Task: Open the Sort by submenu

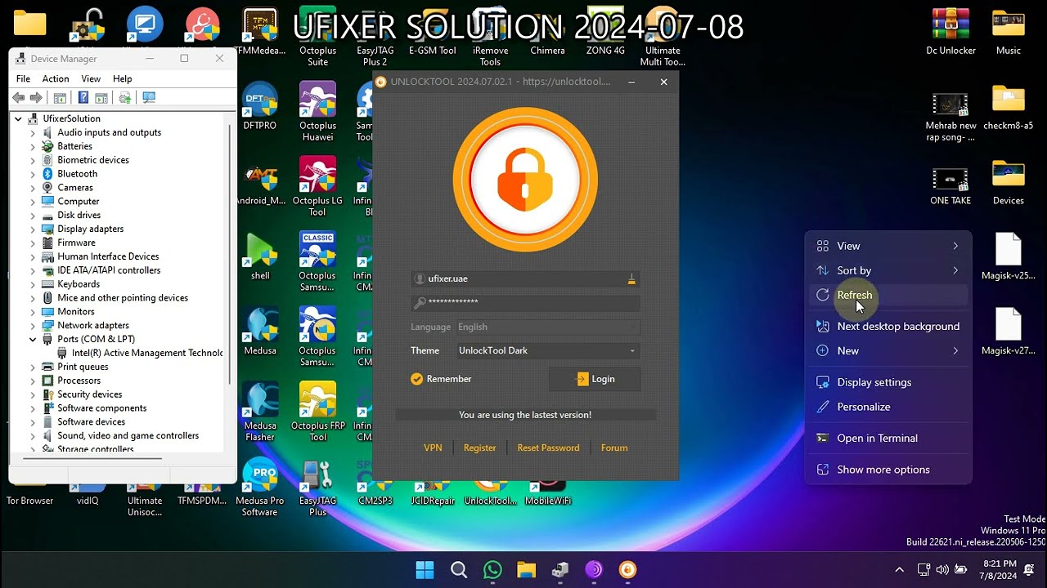Action: [888, 271]
